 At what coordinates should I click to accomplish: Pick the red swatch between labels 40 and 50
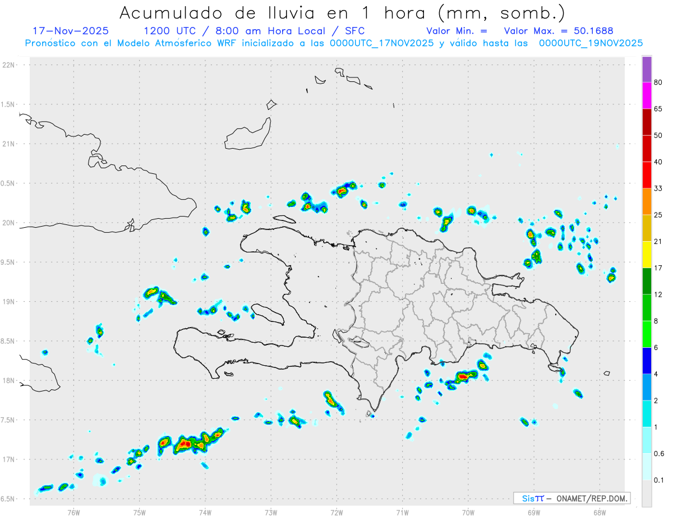[647, 148]
